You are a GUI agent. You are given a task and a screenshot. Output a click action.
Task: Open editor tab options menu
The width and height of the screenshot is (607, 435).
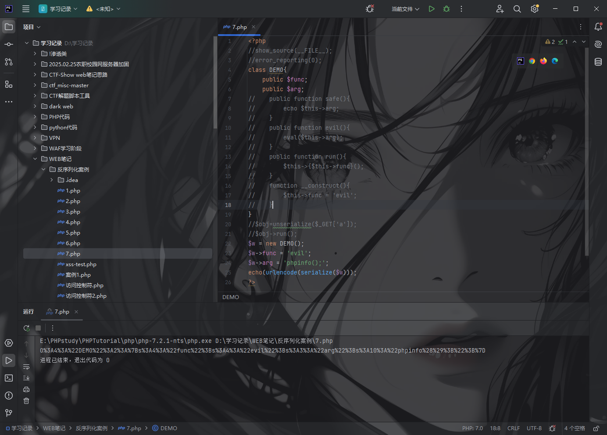[x=581, y=27]
